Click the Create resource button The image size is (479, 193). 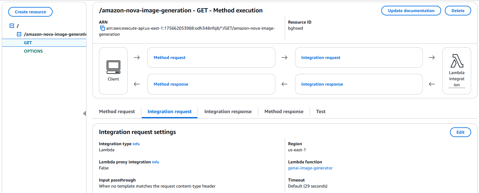(x=30, y=12)
